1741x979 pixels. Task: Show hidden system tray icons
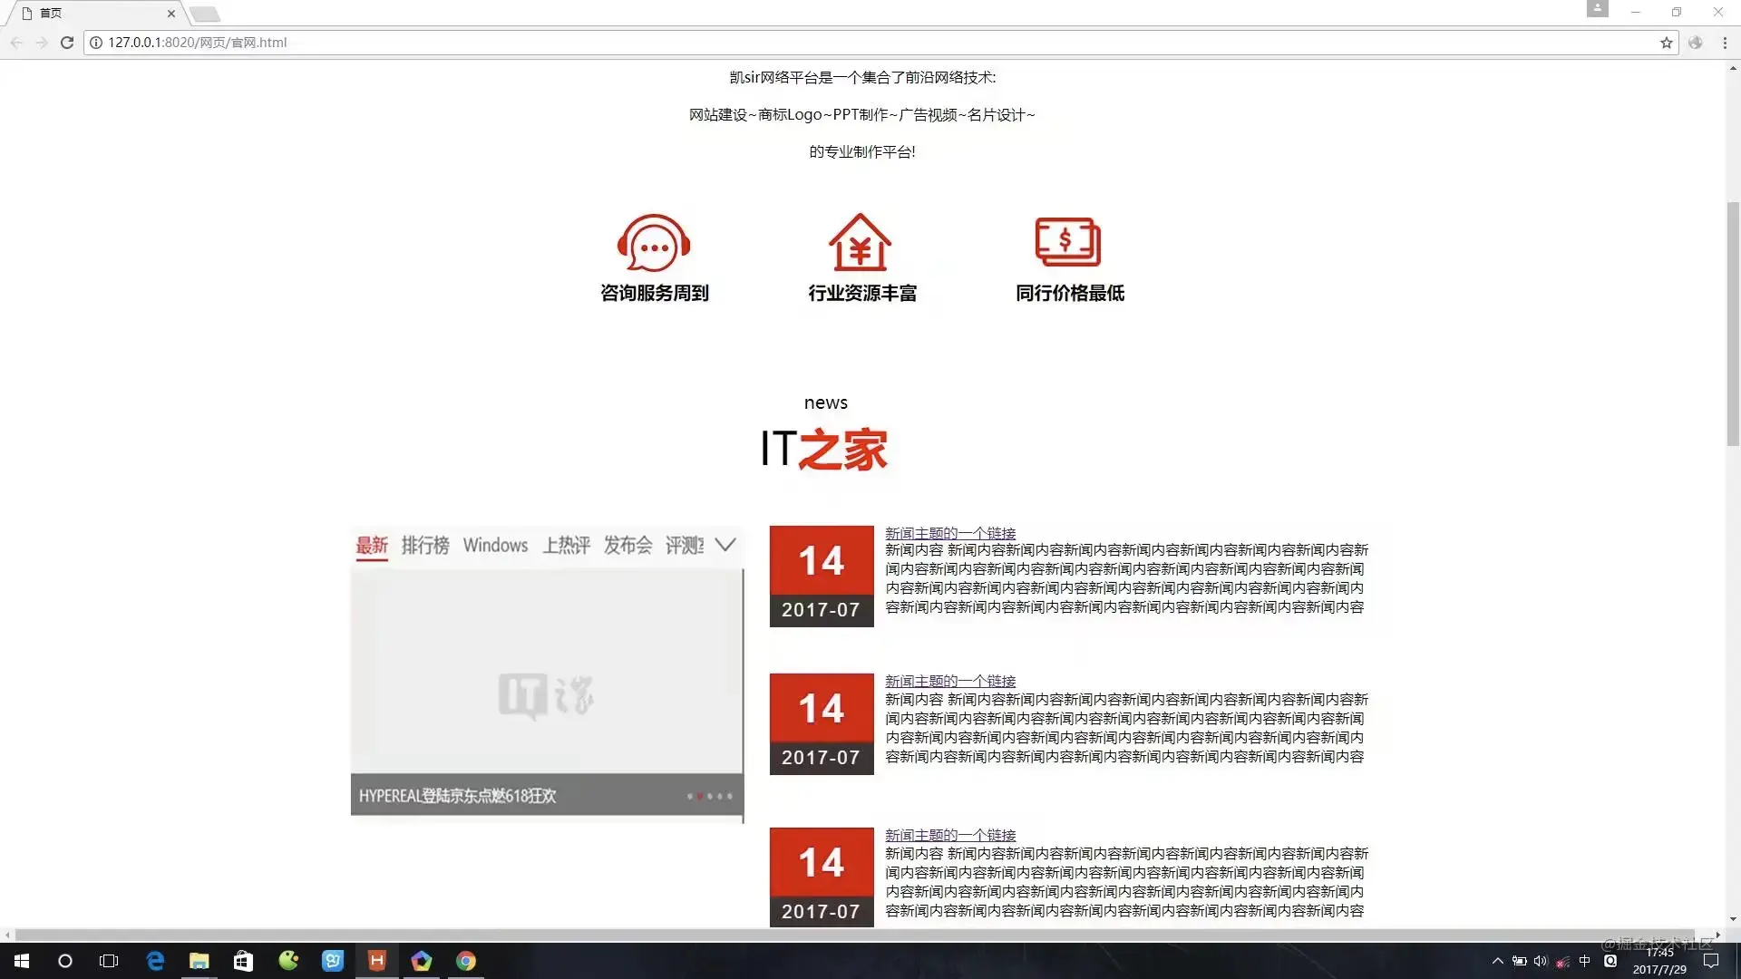1498,961
